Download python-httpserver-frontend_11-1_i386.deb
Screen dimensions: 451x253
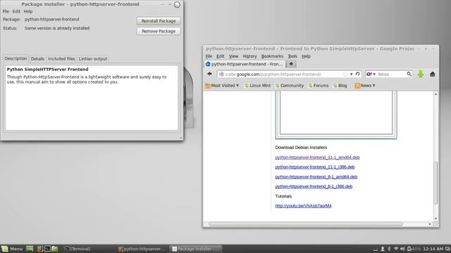(x=315, y=167)
